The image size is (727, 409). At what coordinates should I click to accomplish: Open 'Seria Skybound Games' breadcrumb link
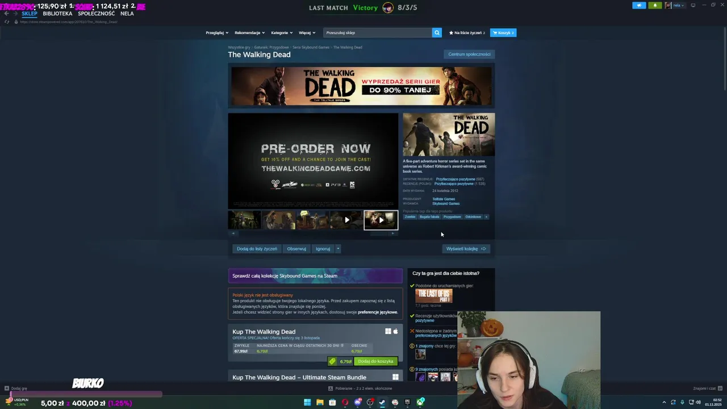pos(311,47)
